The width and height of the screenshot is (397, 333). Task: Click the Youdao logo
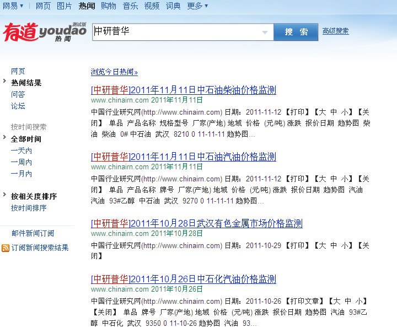(x=44, y=32)
